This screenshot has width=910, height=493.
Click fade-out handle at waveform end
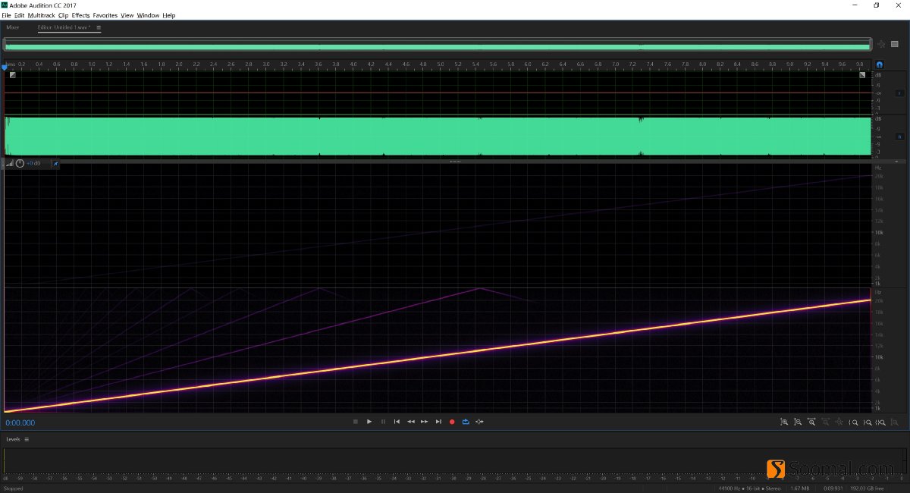(862, 74)
